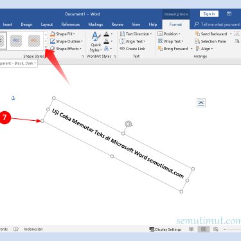Open the Shape Outline menu
This screenshot has height=241, width=241.
click(66, 41)
